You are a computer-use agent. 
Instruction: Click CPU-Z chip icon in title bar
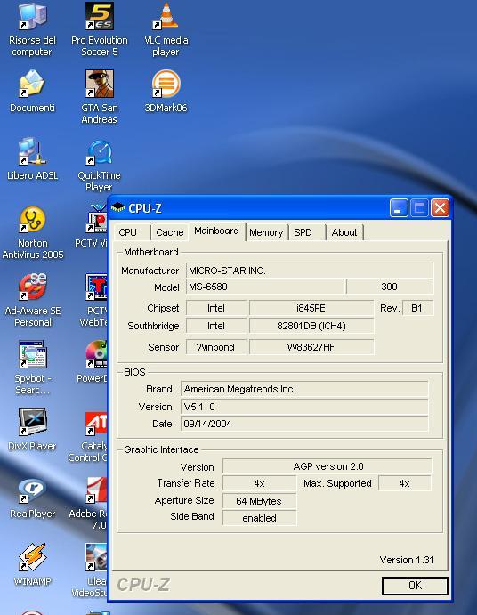[117, 208]
